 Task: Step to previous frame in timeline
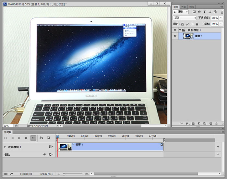12,138
